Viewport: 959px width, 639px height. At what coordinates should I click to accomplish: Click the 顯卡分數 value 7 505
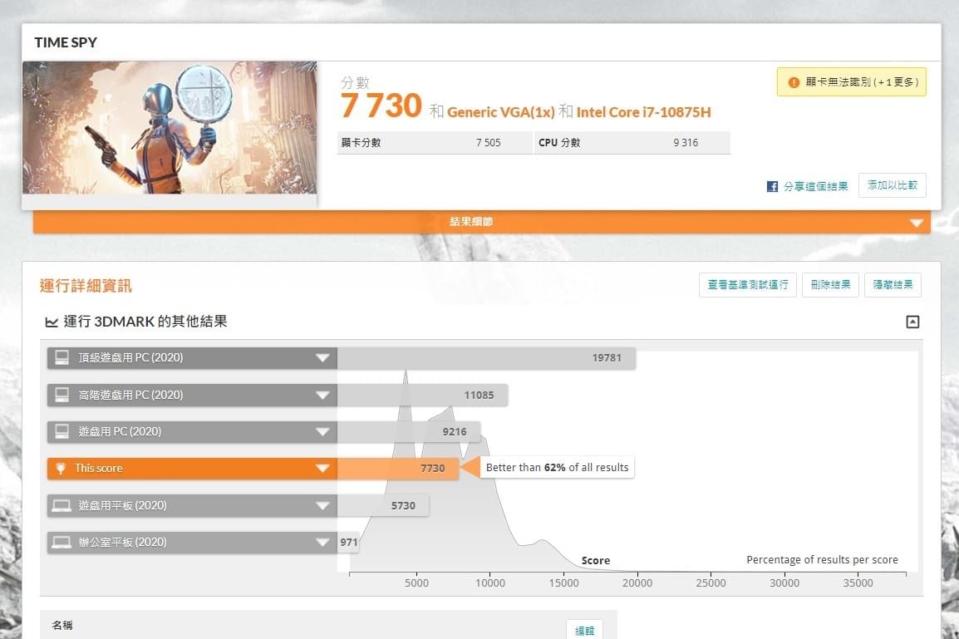(488, 142)
